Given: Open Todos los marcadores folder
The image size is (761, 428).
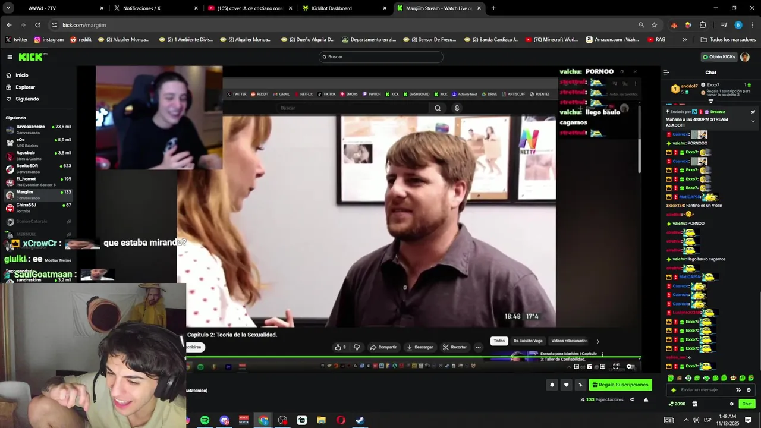Looking at the screenshot, I should click(x=728, y=40).
